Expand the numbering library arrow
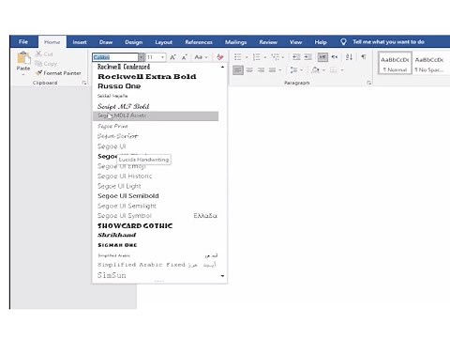This screenshot has height=338, width=450. 264,57
